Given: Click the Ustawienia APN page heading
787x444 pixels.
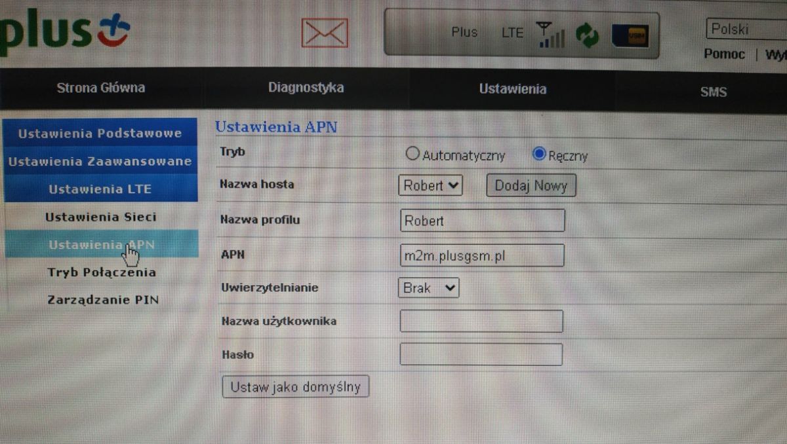Looking at the screenshot, I should pos(276,127).
